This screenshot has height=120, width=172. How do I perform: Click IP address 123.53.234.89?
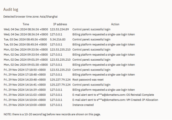tap(59, 30)
